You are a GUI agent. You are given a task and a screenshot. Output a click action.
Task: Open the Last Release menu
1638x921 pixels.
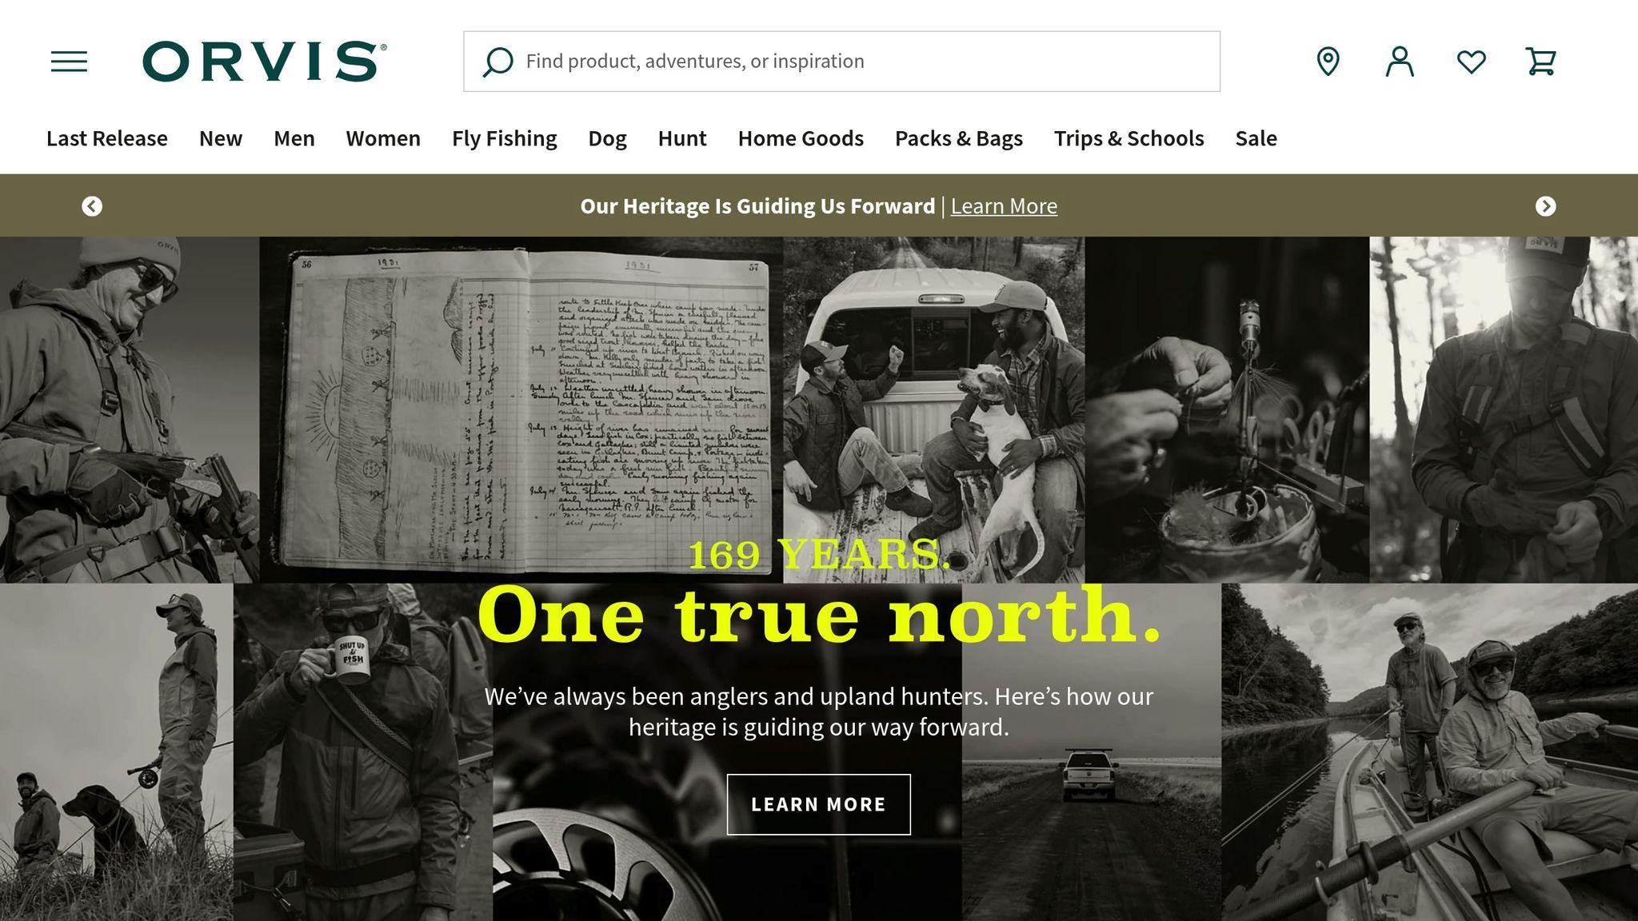107,138
